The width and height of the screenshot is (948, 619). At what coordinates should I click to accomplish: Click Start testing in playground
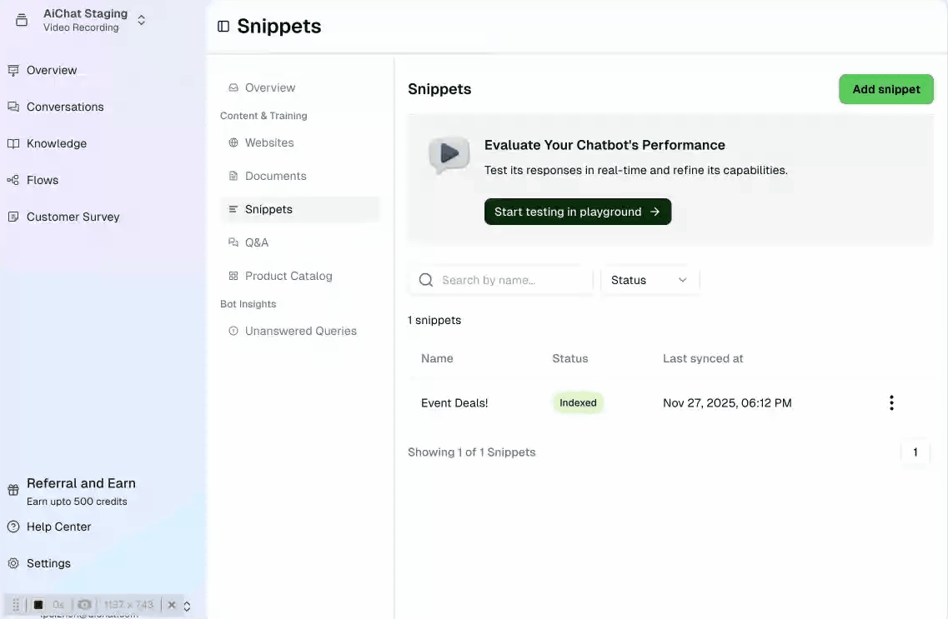[x=578, y=212]
